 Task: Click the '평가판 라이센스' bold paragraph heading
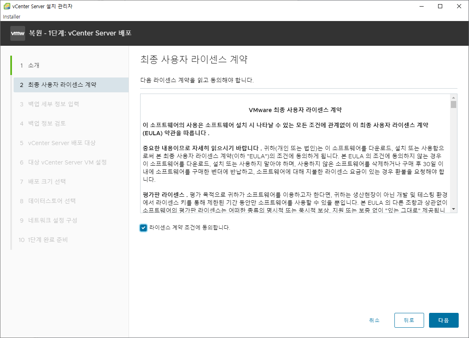(x=163, y=195)
